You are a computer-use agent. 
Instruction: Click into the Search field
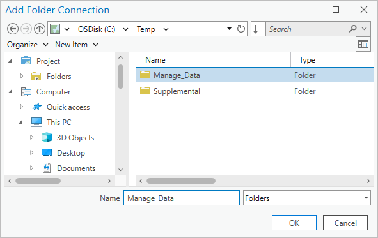(x=308, y=29)
